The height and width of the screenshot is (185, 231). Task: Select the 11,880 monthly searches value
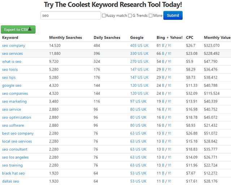tap(55, 53)
